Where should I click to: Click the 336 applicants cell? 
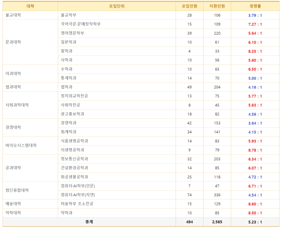coord(217,195)
